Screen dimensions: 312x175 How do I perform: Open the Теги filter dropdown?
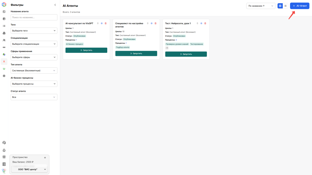34,31
